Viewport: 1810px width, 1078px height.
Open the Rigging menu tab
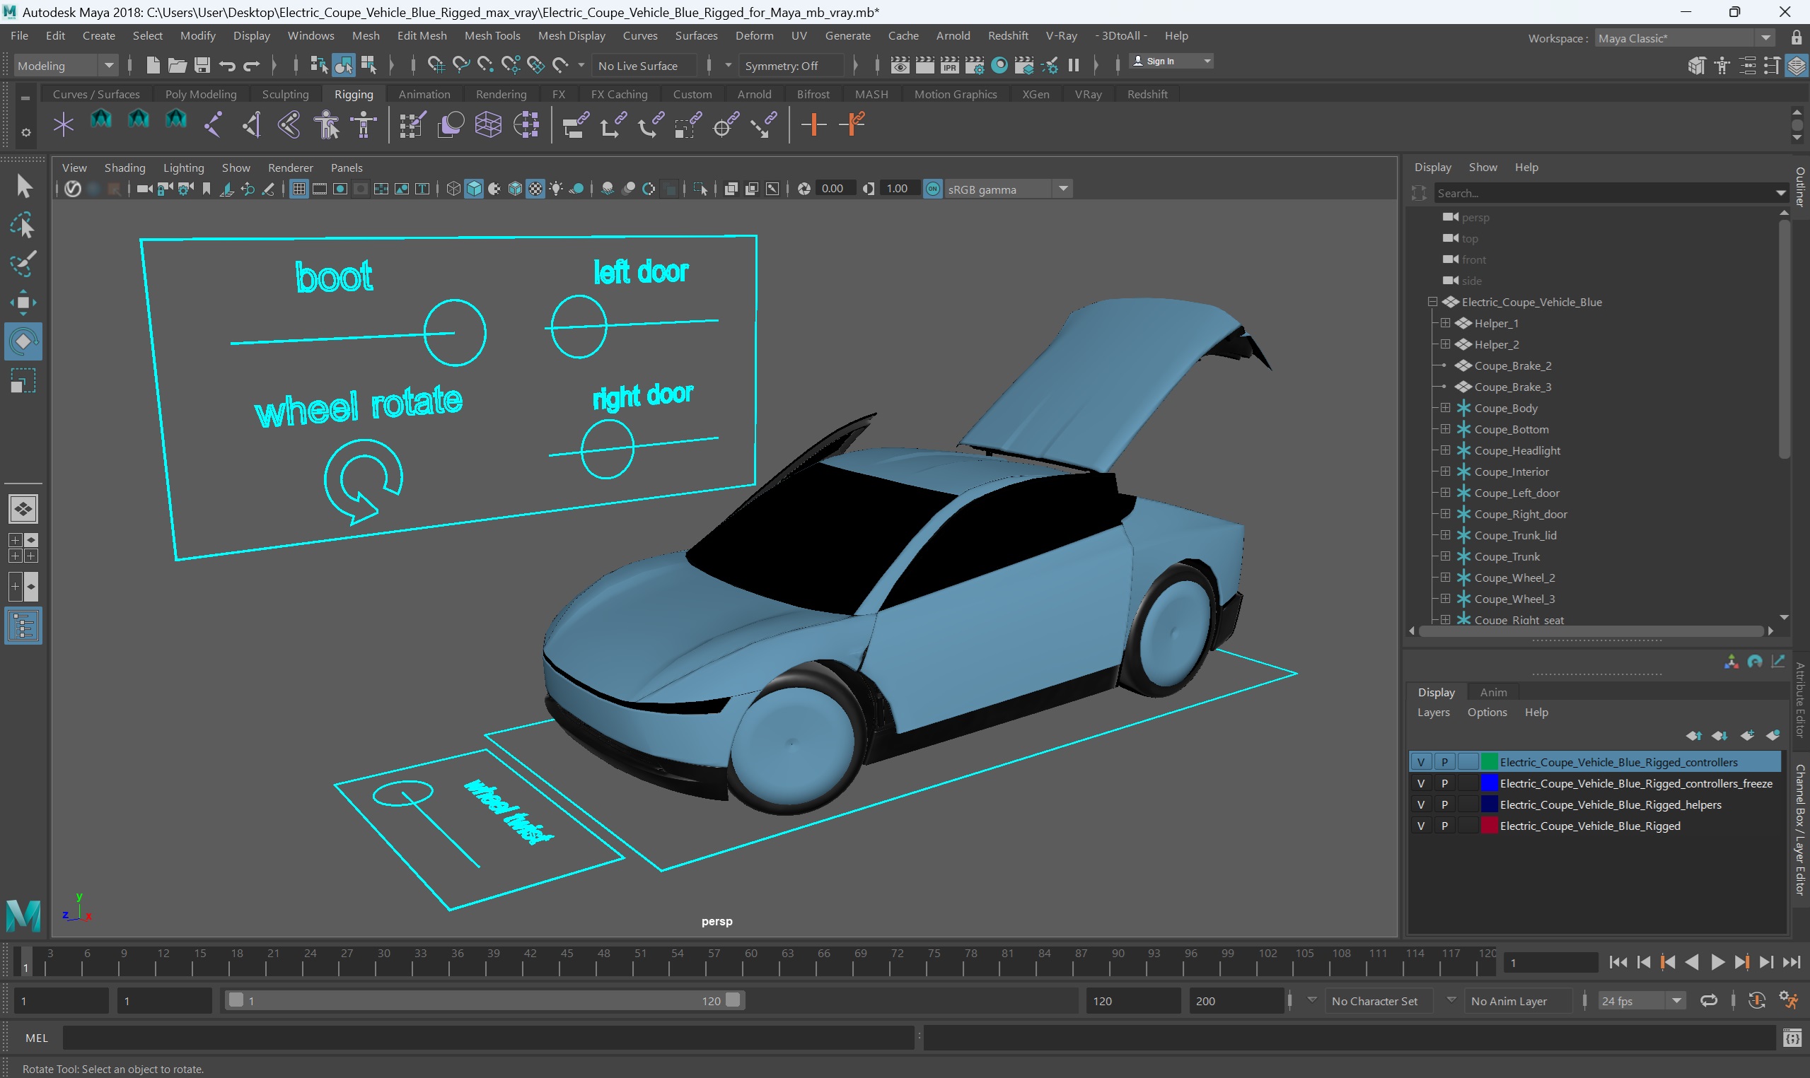[x=353, y=93]
